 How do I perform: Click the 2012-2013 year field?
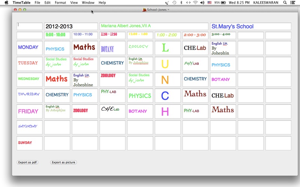71,27
